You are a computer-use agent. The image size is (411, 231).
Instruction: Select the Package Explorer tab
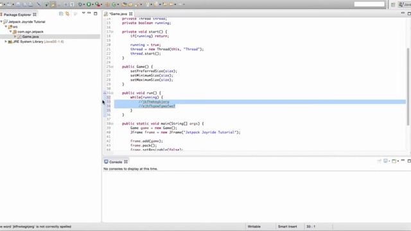[x=17, y=15]
